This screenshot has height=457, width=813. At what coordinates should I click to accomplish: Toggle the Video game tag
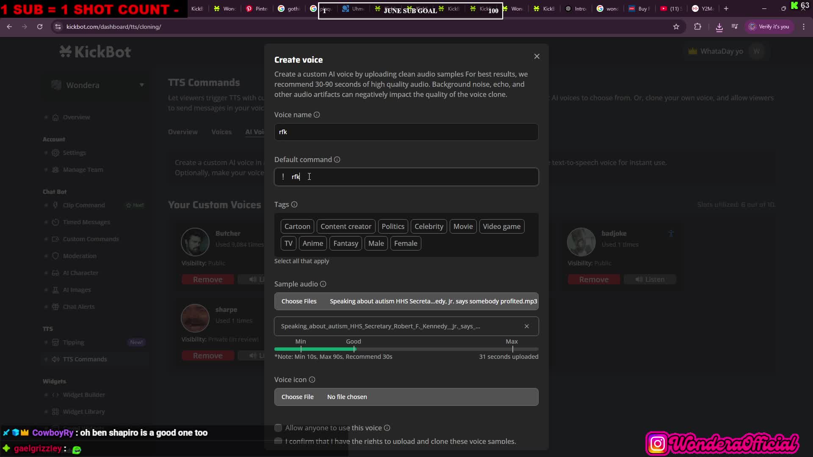502,226
